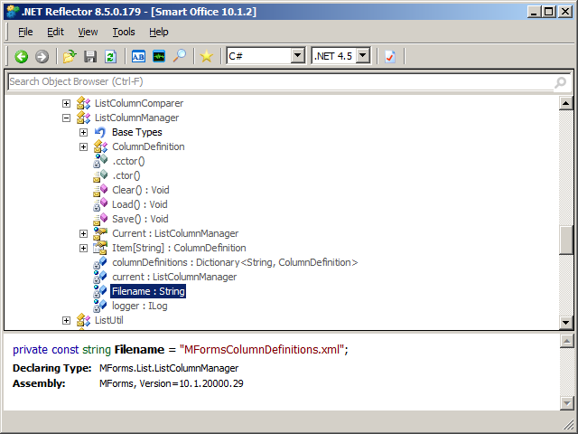Open the View menu
The height and width of the screenshot is (434, 578).
point(88,32)
